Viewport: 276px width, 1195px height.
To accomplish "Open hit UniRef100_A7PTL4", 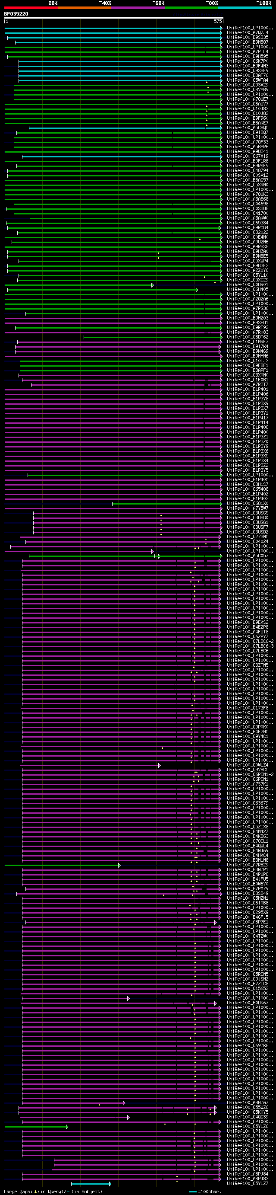I will pos(247,52).
